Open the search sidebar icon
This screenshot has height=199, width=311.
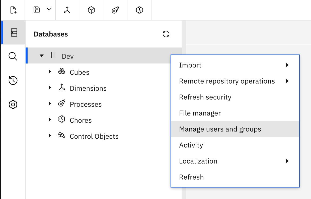[x=13, y=56]
